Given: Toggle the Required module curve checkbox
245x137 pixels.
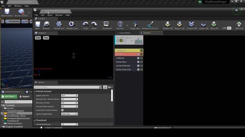Looking at the screenshot, I should coord(141,51).
